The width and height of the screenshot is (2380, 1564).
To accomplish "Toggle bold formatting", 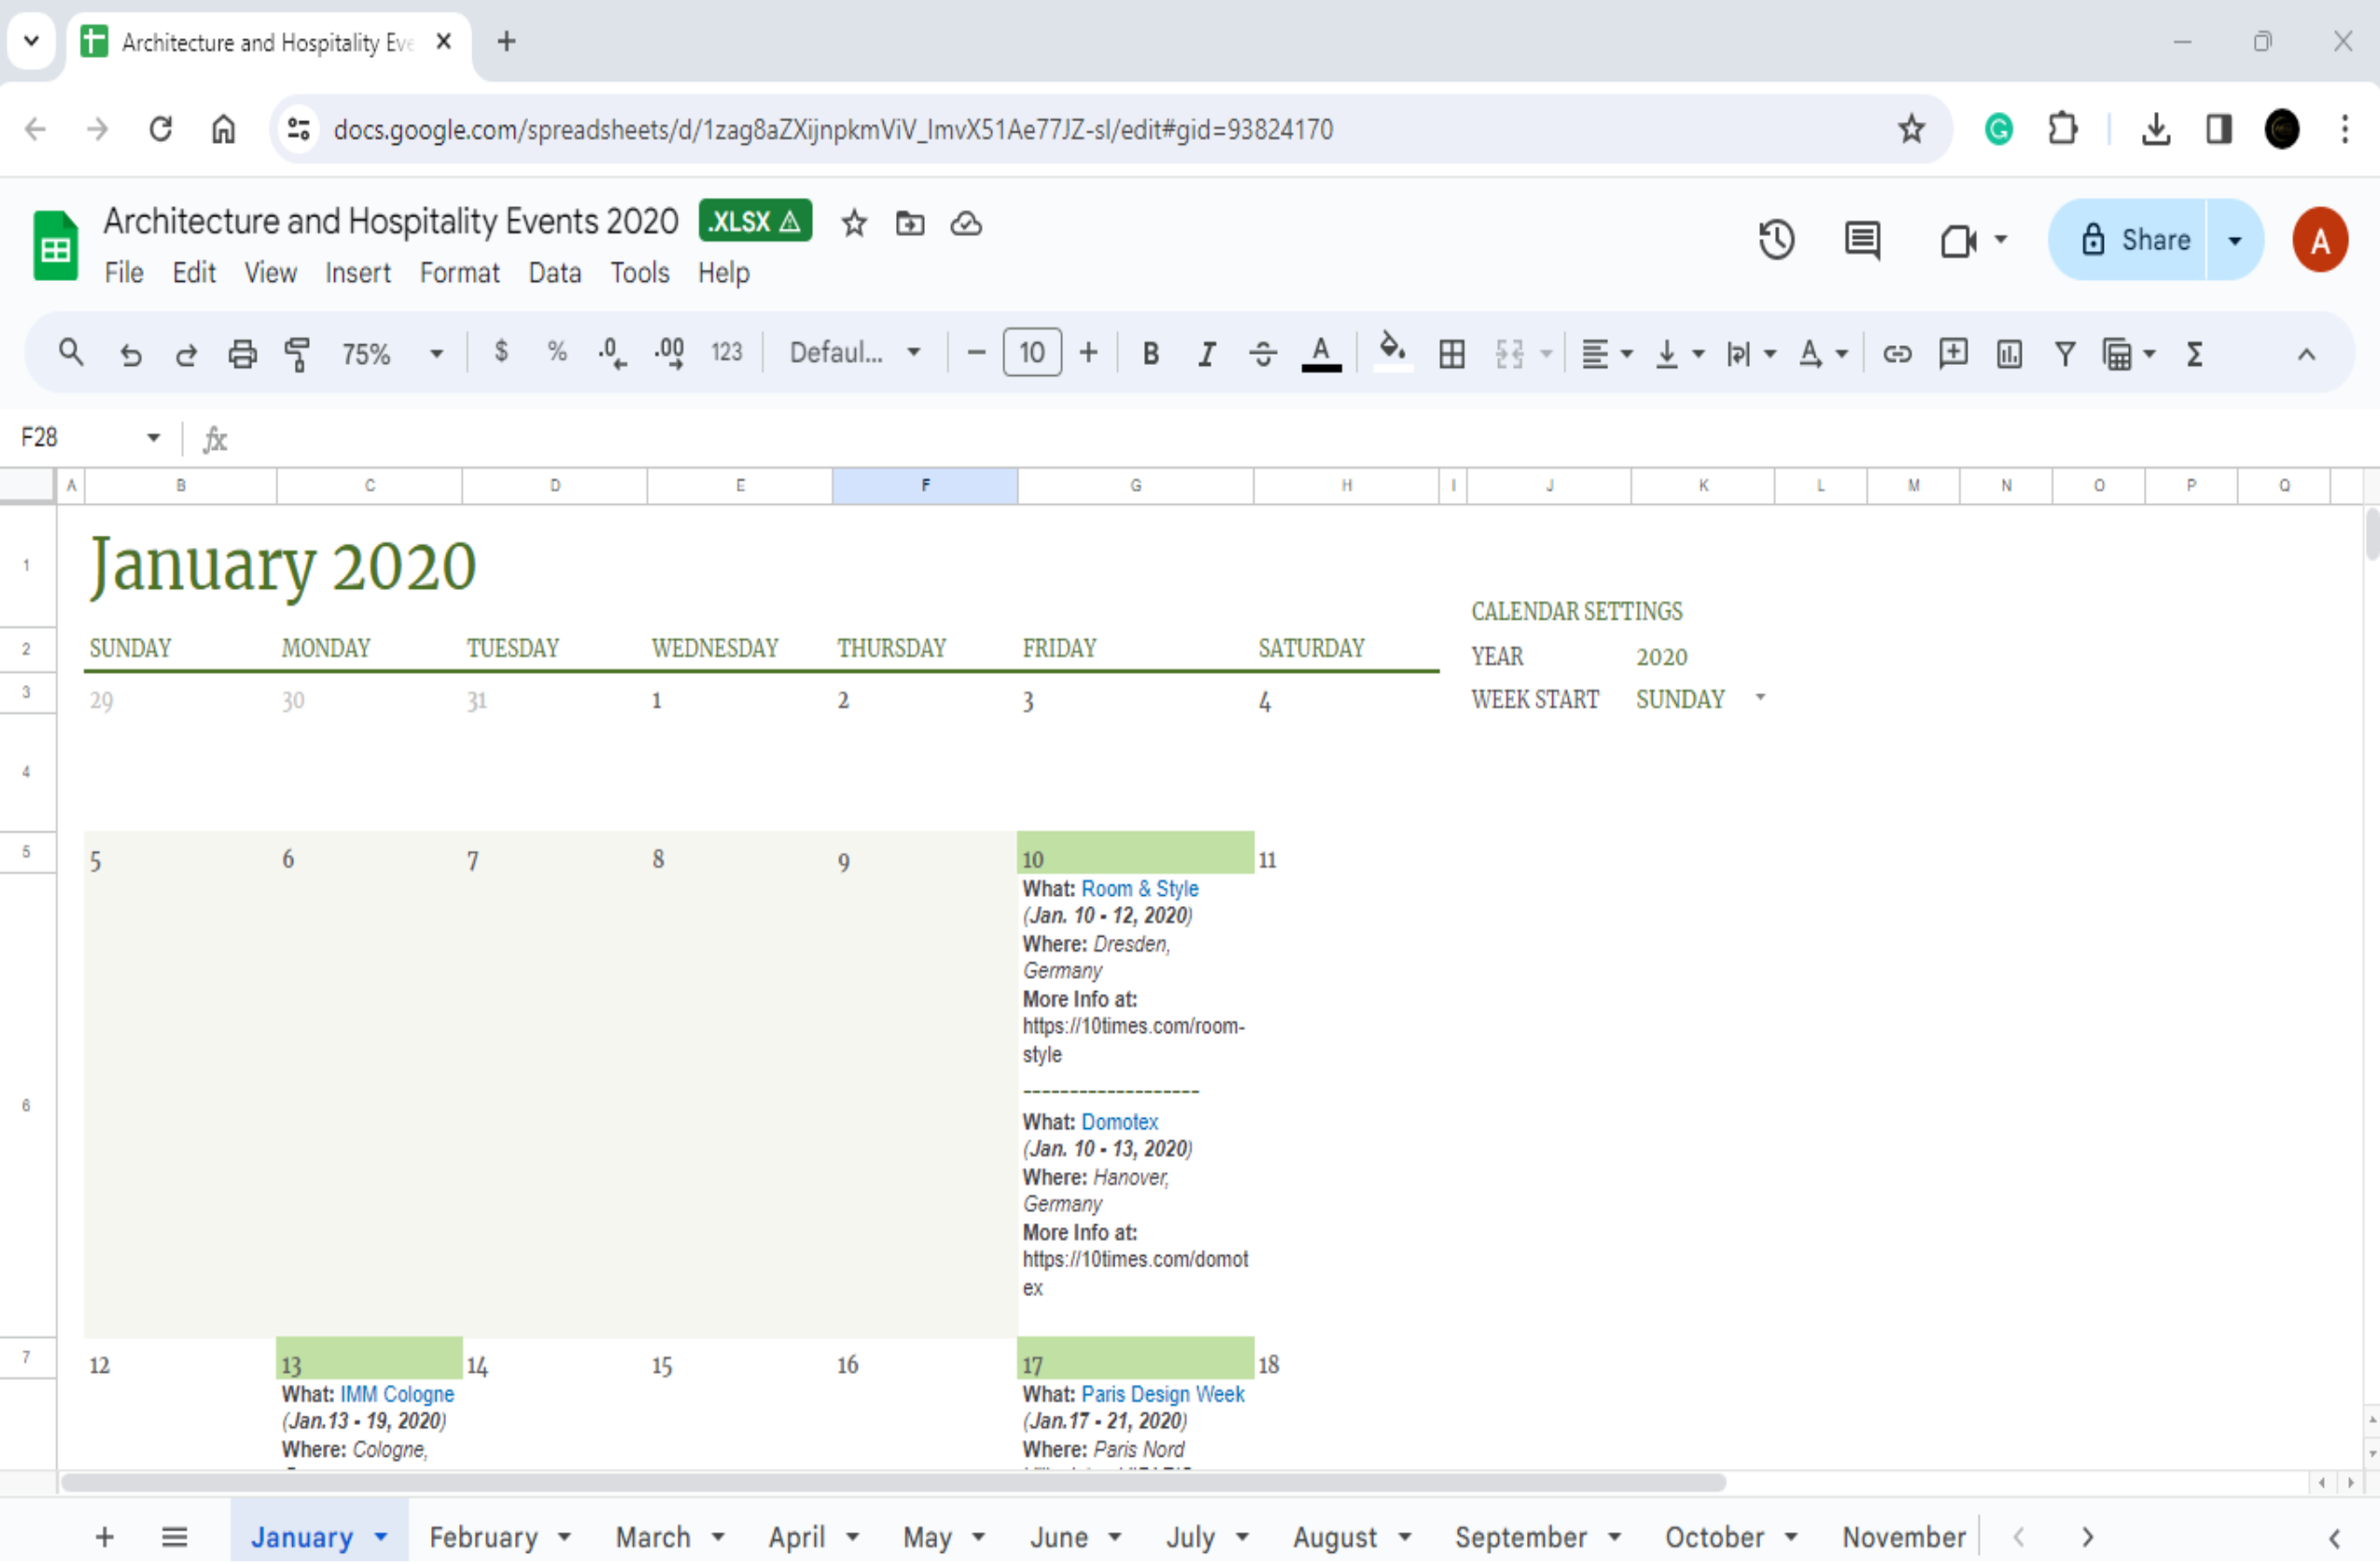I will pos(1151,354).
